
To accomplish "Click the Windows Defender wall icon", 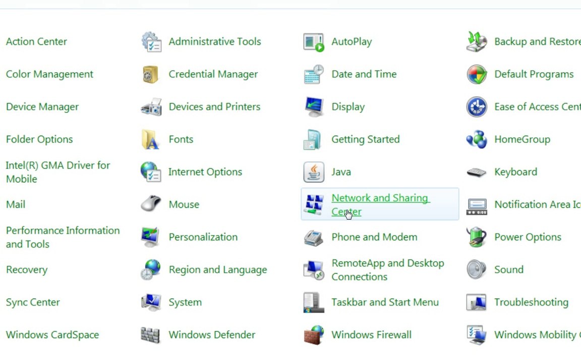I will 150,335.
